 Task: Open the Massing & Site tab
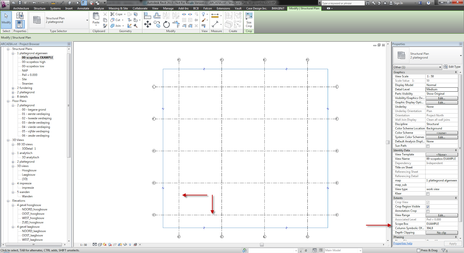coord(118,8)
